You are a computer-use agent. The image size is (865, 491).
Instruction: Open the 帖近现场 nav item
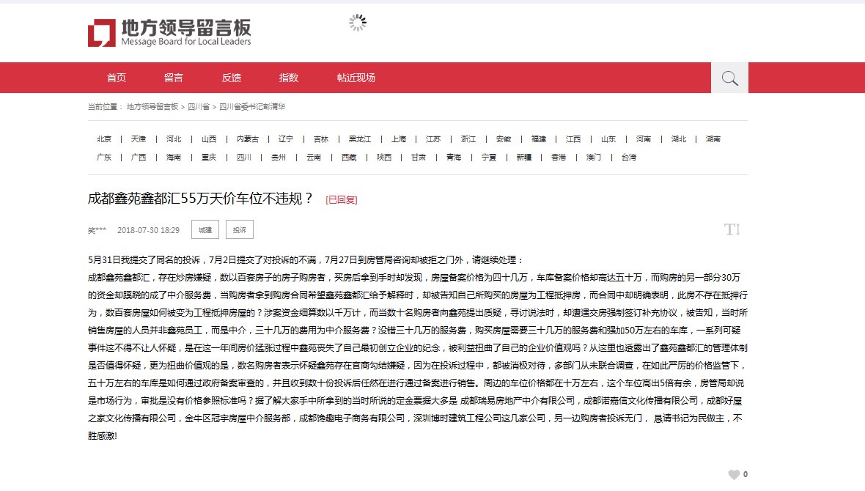point(356,78)
